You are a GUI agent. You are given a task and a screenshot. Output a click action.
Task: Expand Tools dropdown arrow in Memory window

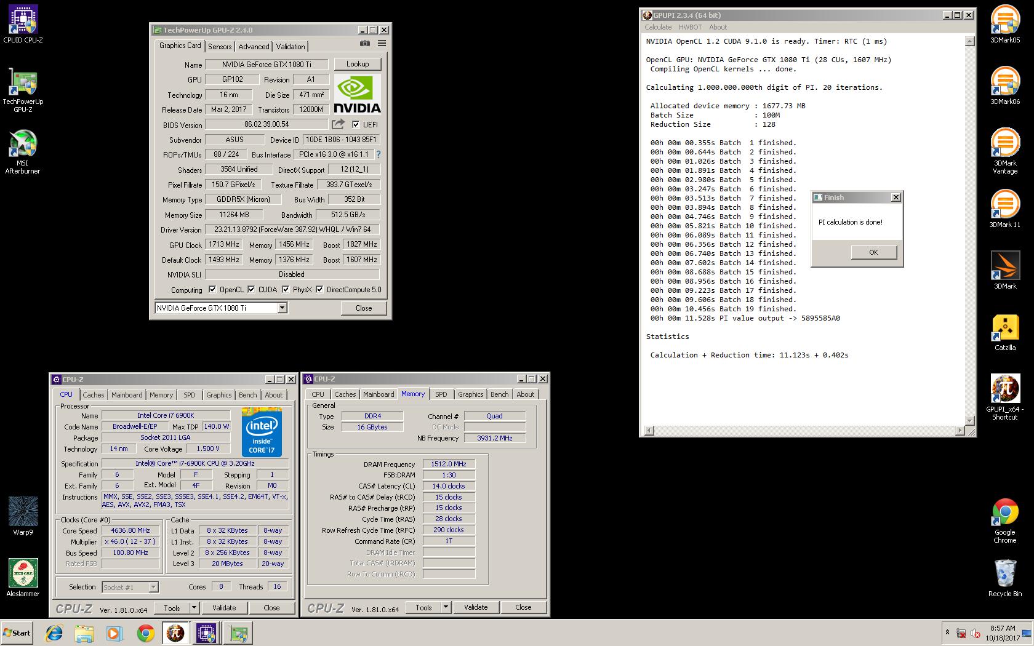446,607
